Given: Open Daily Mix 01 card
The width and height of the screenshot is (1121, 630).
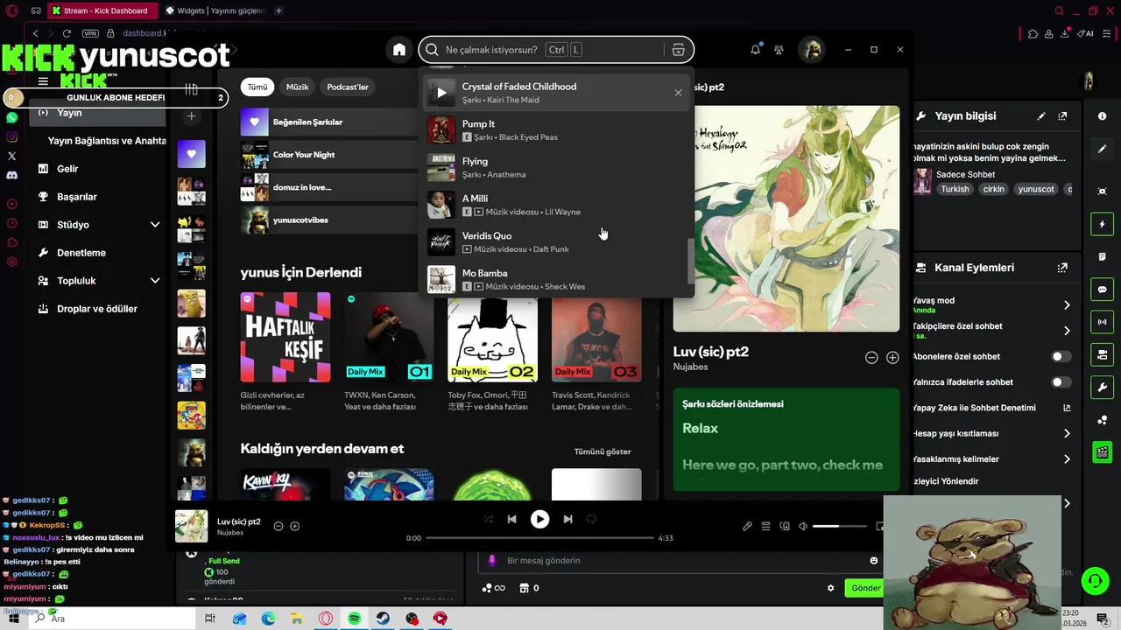Looking at the screenshot, I should (389, 350).
